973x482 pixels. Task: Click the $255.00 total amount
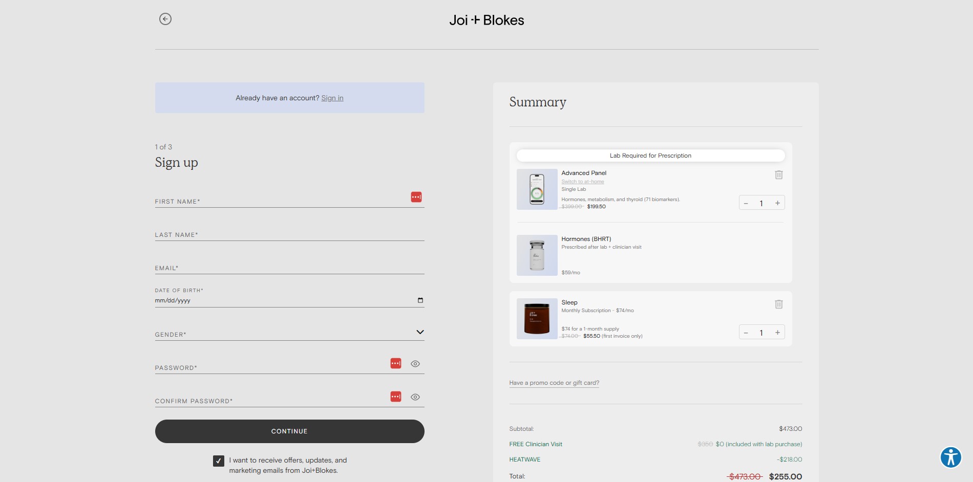pyautogui.click(x=786, y=476)
